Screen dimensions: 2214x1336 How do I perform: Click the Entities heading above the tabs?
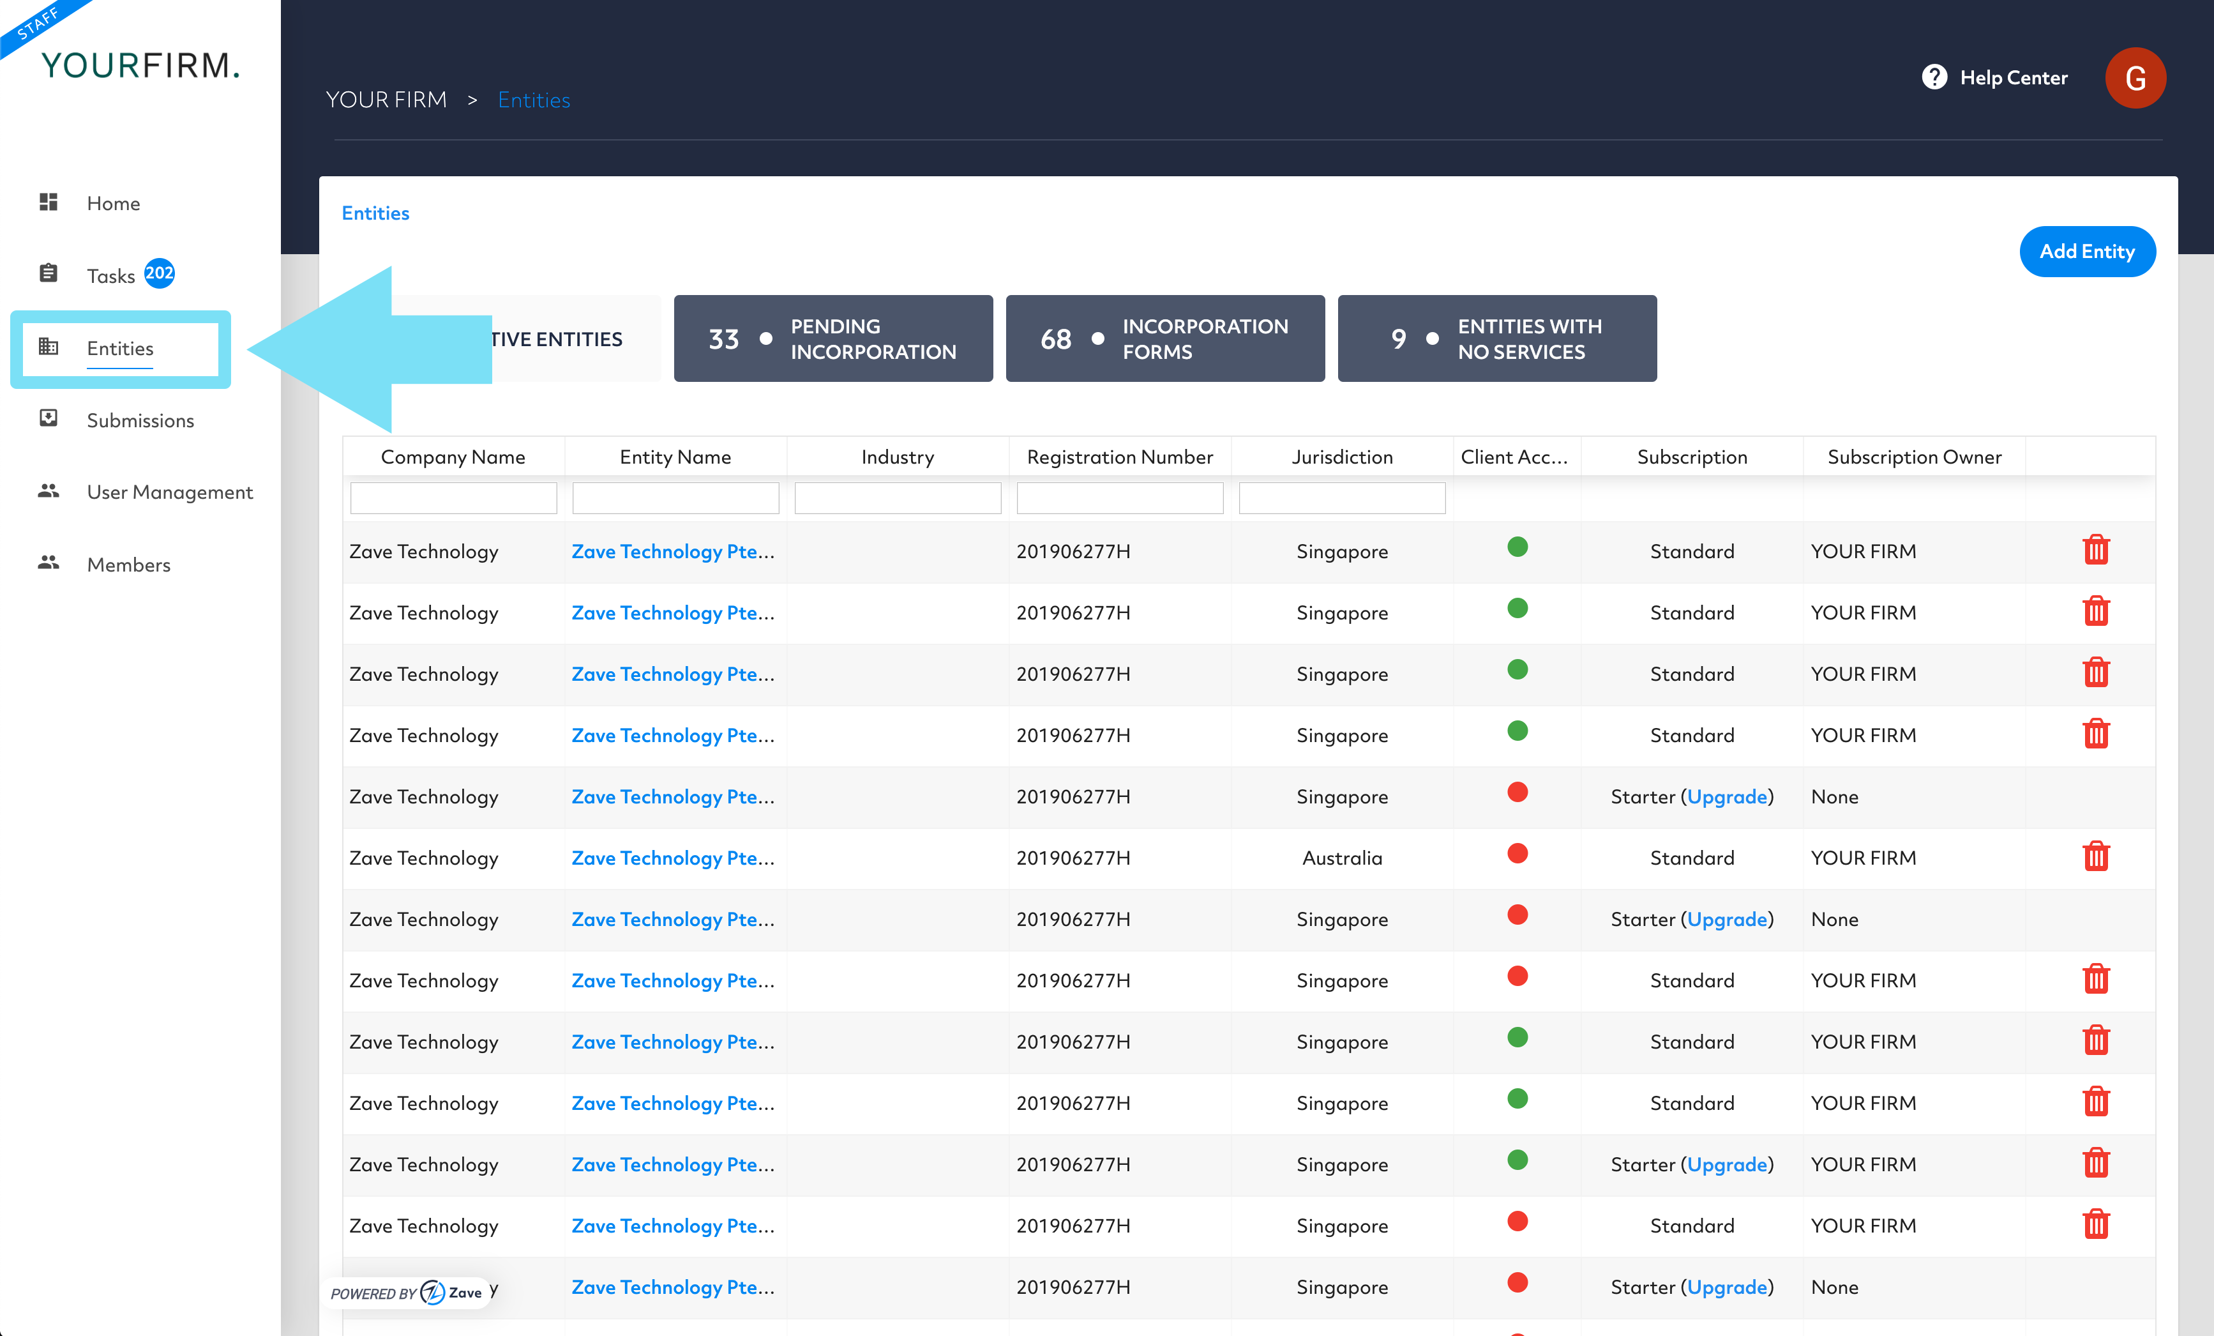point(375,213)
